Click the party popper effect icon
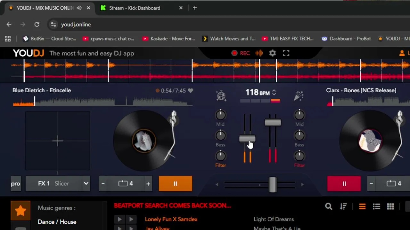 (299, 96)
